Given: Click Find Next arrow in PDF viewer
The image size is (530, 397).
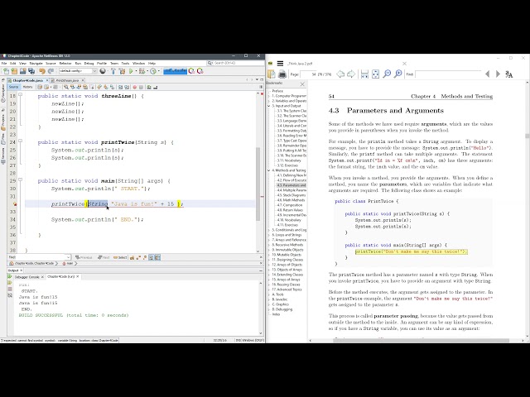Looking at the screenshot, I should 498,74.
